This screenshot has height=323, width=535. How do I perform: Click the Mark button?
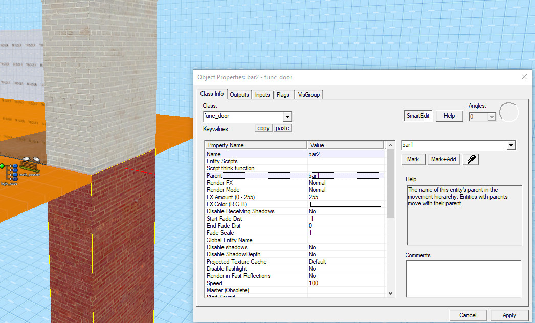(412, 159)
